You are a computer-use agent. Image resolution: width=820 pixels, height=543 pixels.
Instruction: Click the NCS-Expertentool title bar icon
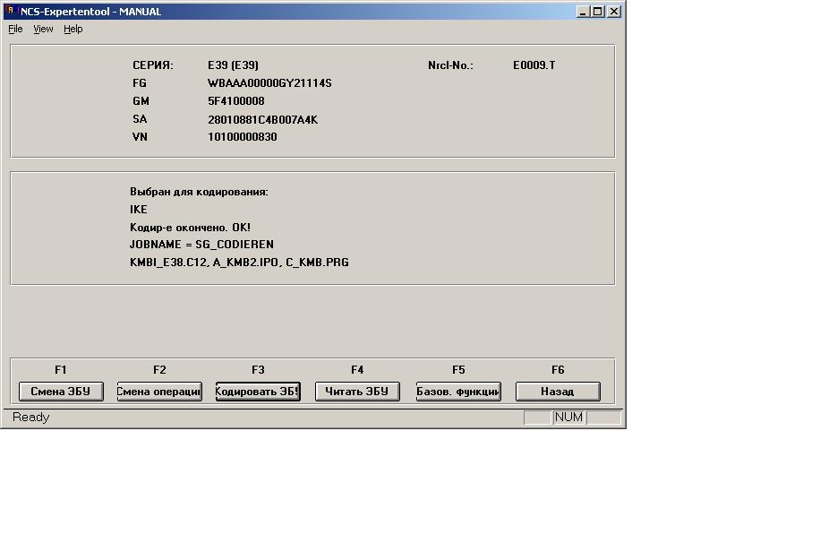pyautogui.click(x=11, y=12)
